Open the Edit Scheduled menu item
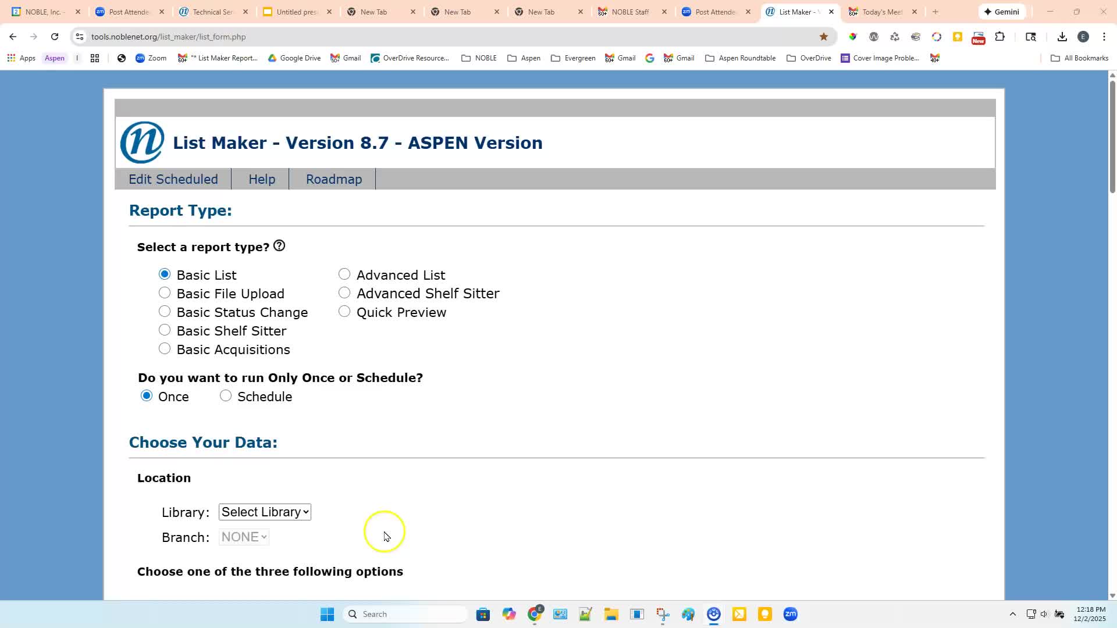Screen dimensions: 1117x628 coord(173,179)
